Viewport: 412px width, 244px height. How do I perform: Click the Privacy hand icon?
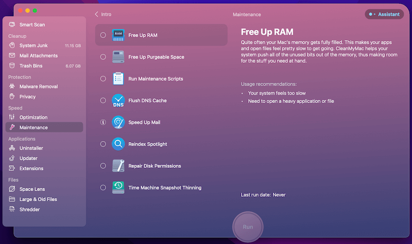pyautogui.click(x=12, y=96)
